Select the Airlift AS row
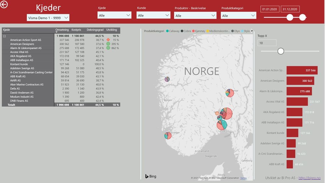 [61, 80]
